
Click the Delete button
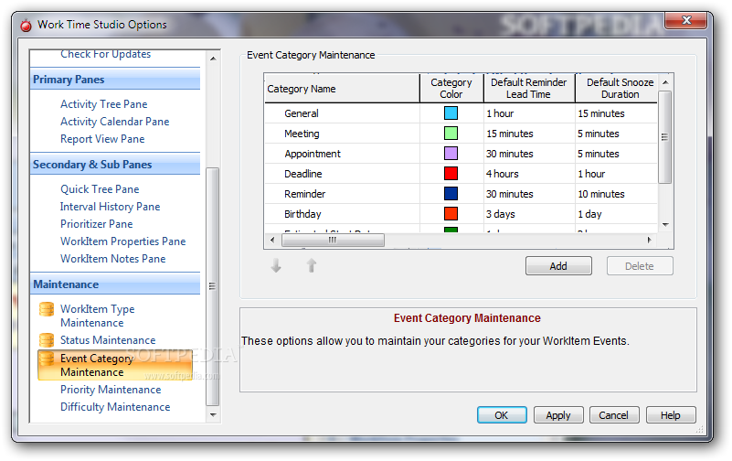(640, 266)
